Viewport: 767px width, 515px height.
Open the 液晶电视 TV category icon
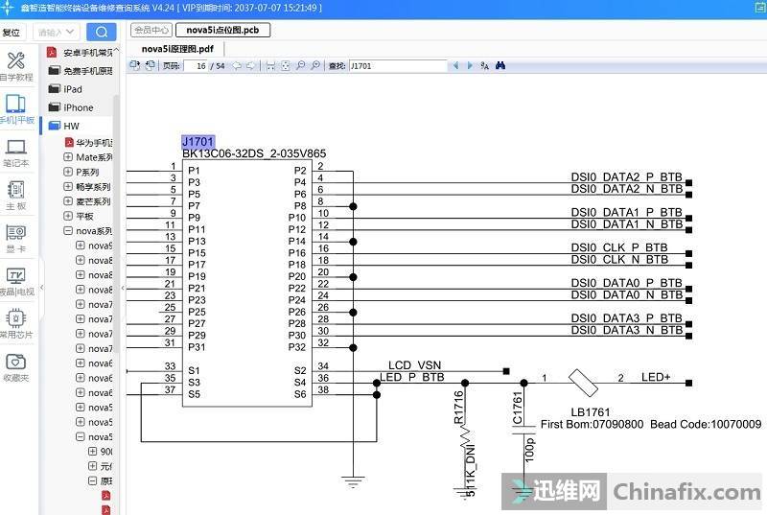(x=15, y=280)
